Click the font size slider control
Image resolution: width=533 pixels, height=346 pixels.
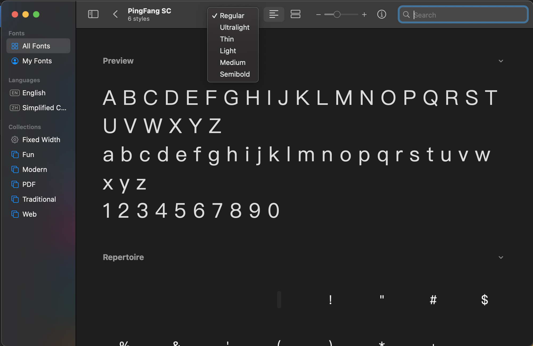[336, 15]
